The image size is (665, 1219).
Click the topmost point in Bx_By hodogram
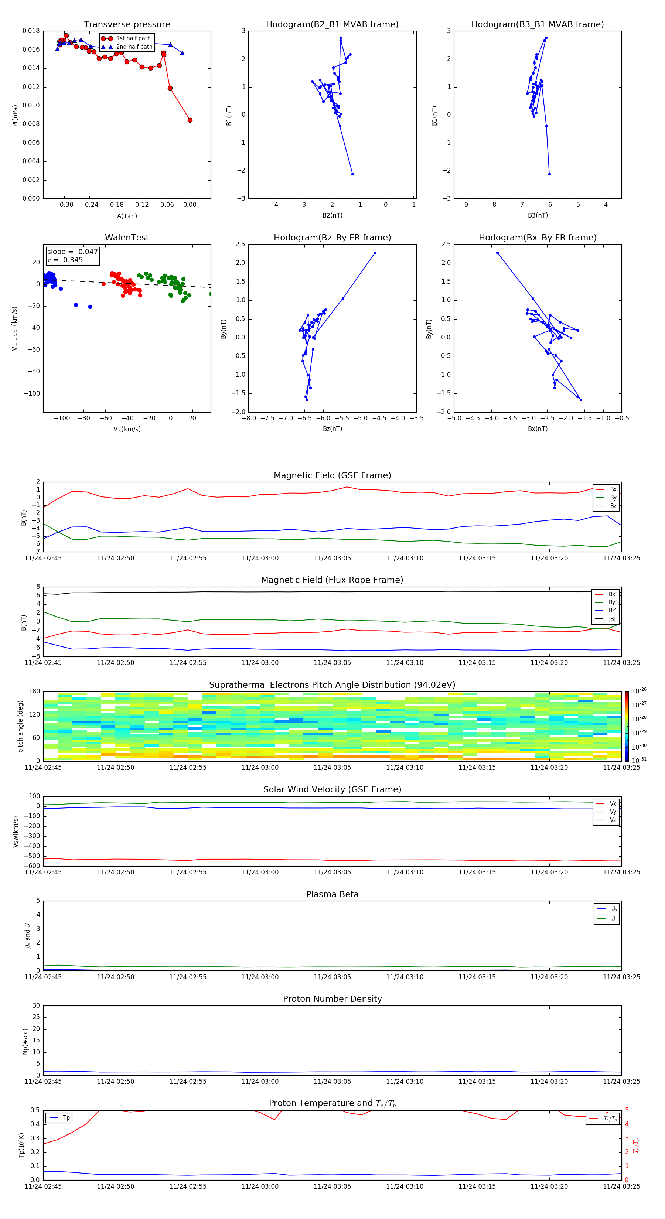pos(497,253)
